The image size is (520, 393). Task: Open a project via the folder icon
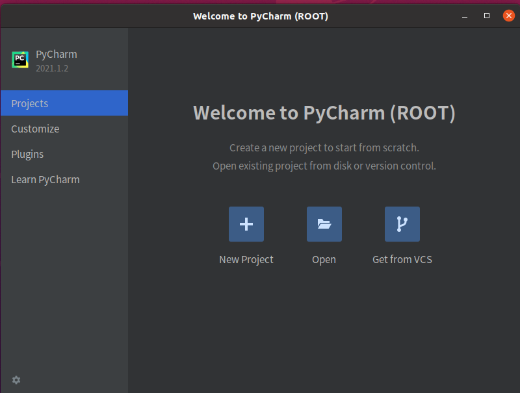[x=324, y=224]
